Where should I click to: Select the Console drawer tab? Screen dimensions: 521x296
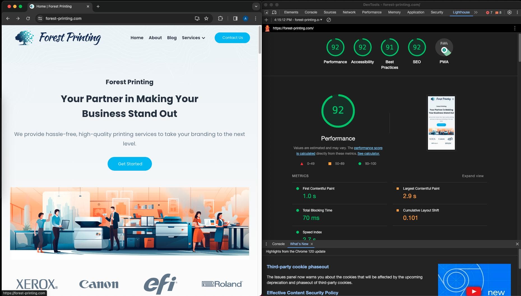(278, 244)
